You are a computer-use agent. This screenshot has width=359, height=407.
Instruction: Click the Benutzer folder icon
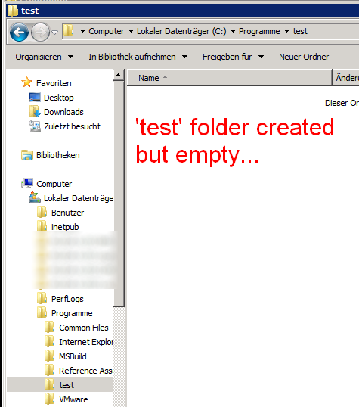pos(42,212)
